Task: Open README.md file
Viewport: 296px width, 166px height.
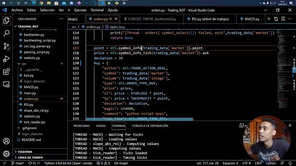Action: (x=31, y=140)
